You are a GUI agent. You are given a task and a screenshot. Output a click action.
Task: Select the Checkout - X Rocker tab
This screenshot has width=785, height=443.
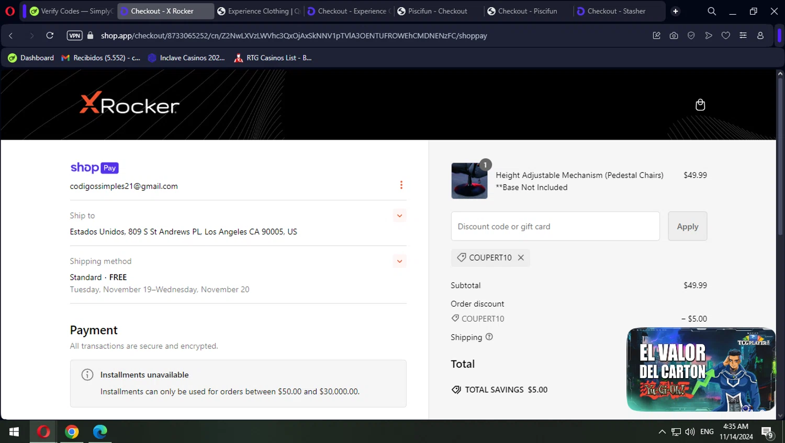click(x=165, y=11)
